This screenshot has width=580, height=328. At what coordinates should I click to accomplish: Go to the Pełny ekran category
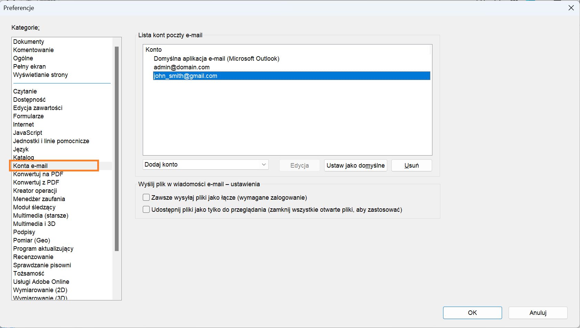(29, 67)
